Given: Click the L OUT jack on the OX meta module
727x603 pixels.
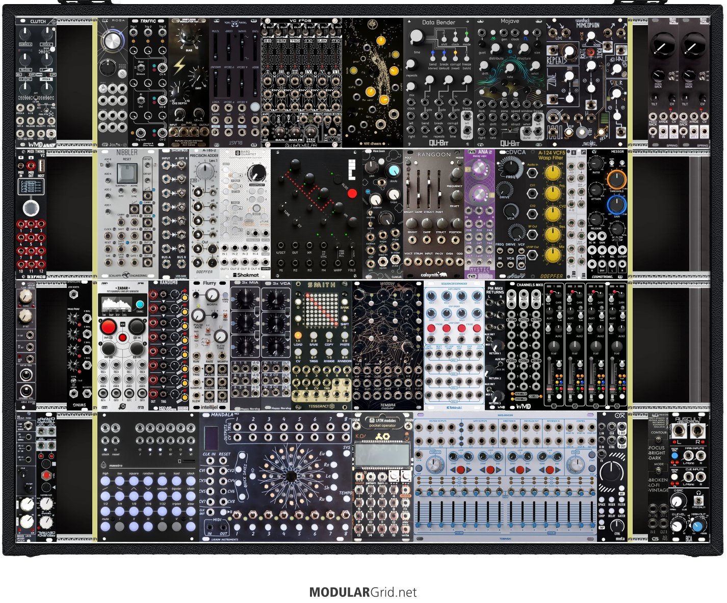Looking at the screenshot, I should coord(621,426).
